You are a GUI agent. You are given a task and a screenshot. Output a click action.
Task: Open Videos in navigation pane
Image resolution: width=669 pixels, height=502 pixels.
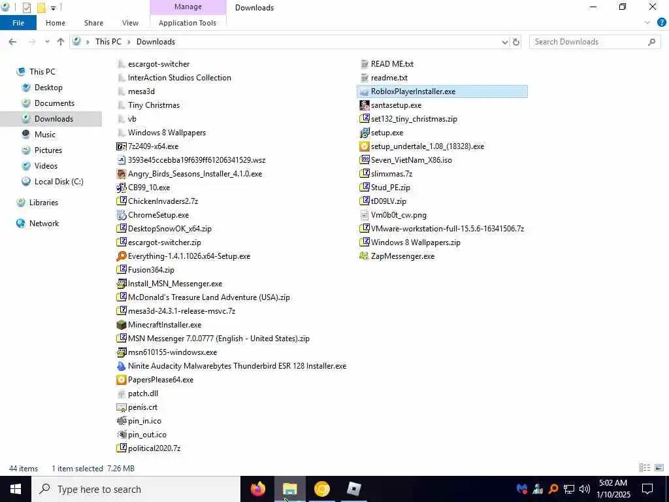[x=46, y=166]
